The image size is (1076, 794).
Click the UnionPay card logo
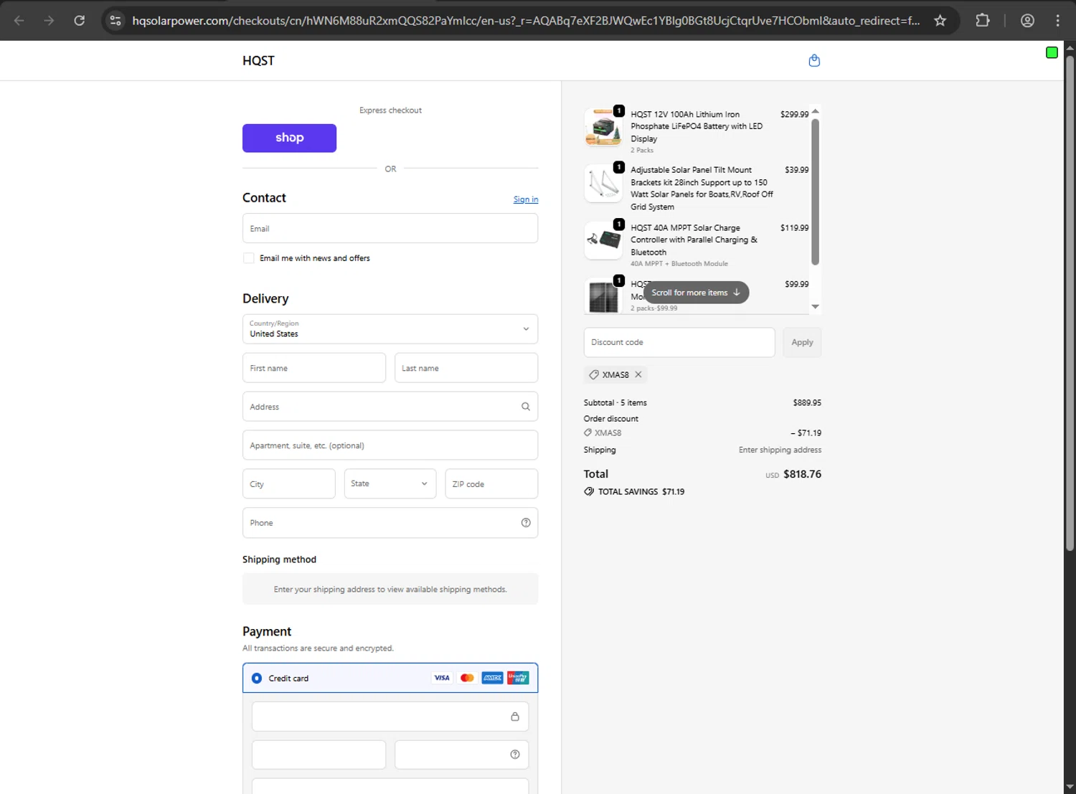coord(518,678)
